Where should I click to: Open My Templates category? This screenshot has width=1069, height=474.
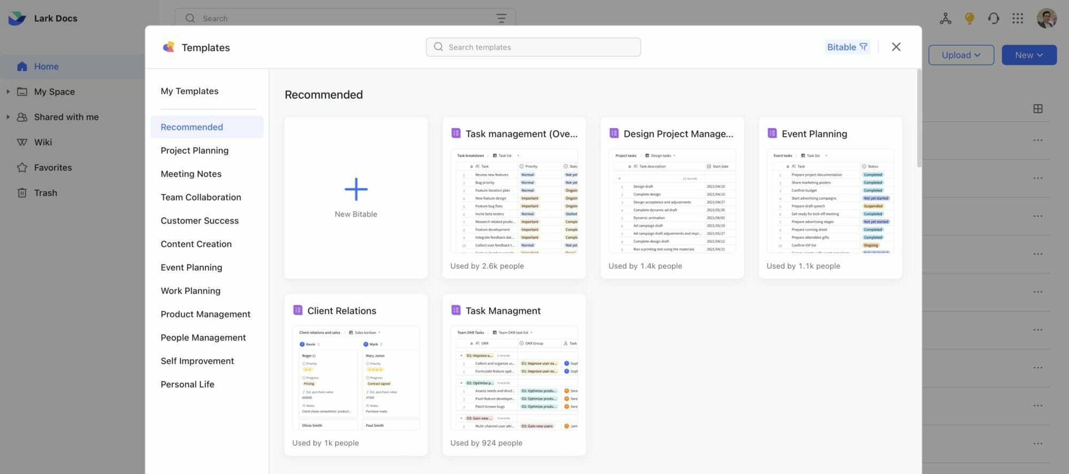(189, 91)
